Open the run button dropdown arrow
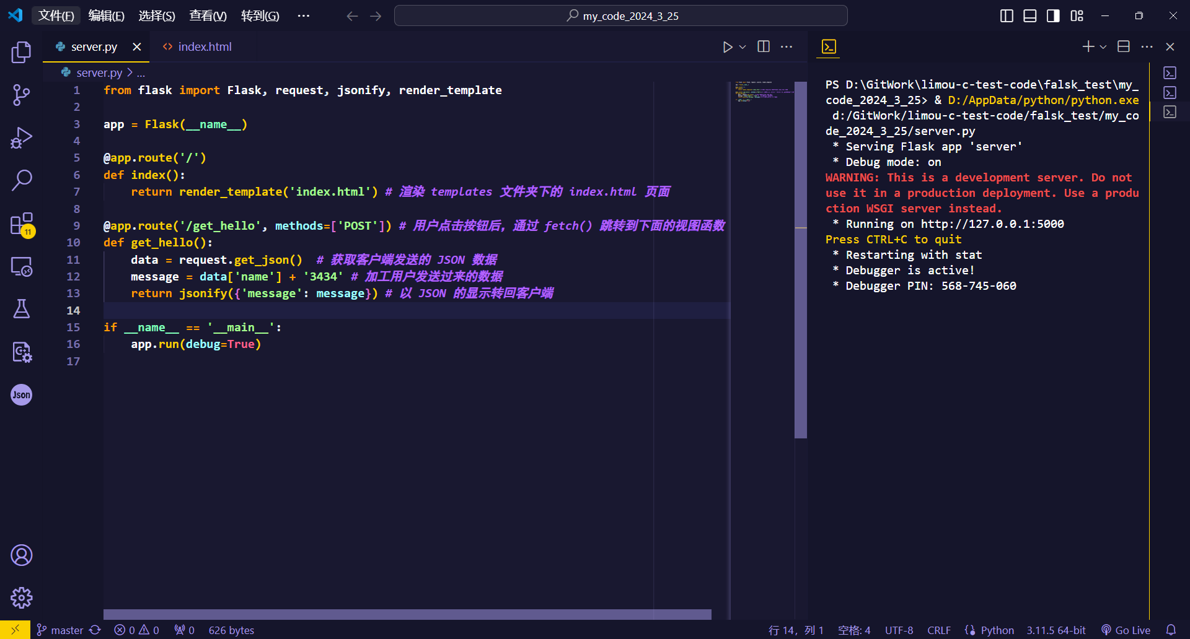The width and height of the screenshot is (1190, 639). [x=742, y=46]
